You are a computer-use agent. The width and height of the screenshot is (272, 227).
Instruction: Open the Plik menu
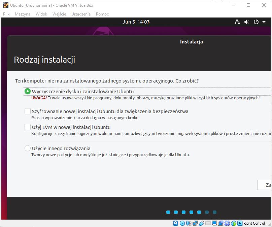coord(6,14)
